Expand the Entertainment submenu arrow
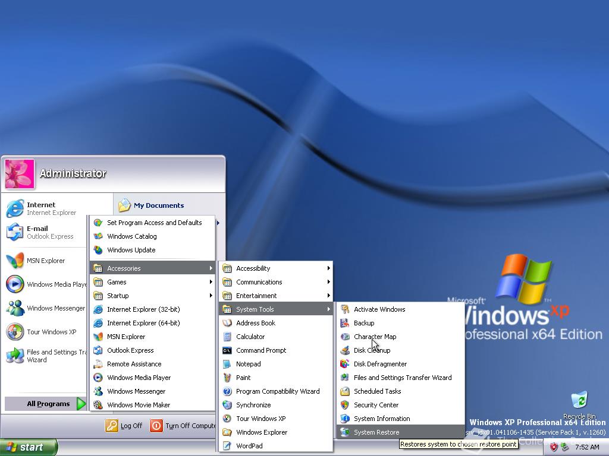This screenshot has height=456, width=609. coord(328,296)
